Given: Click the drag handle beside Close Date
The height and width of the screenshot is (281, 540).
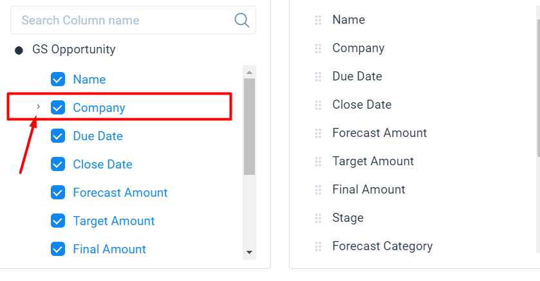Looking at the screenshot, I should click(x=318, y=105).
